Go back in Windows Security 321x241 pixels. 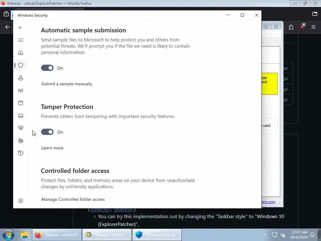click(x=20, y=28)
